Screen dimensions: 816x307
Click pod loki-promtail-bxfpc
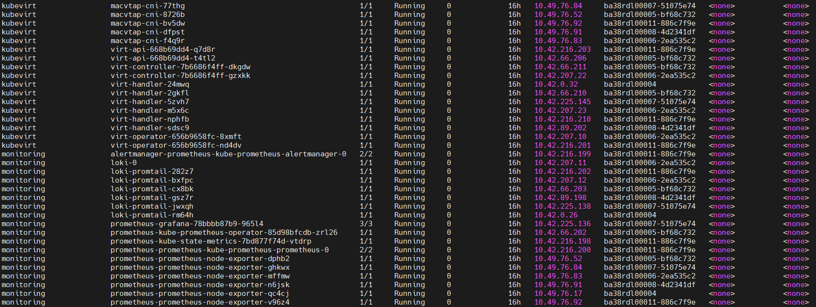coord(152,180)
